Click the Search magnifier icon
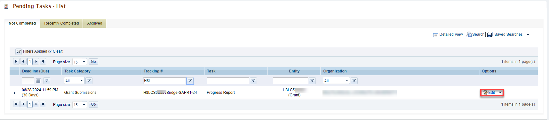The width and height of the screenshot is (549, 120). [x=469, y=34]
